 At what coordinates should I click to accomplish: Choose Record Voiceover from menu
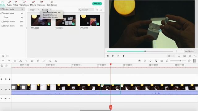50,15
